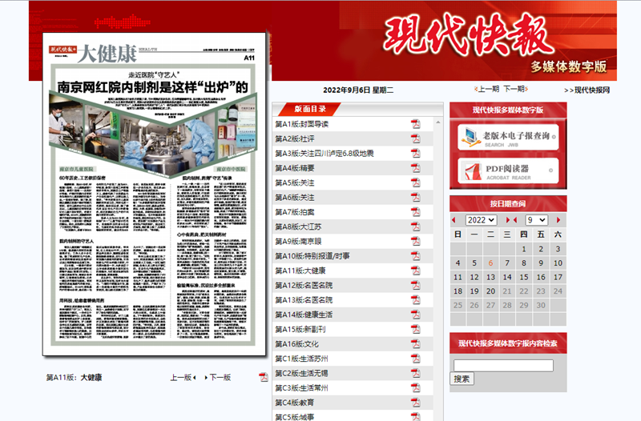Open 老版本电子报查询 search banner

tap(508, 137)
